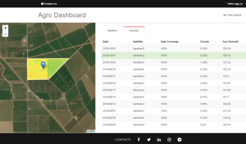Image resolution: width=246 pixels, height=144 pixels.
Task: Switch to the Weather tab
Action: (112, 30)
